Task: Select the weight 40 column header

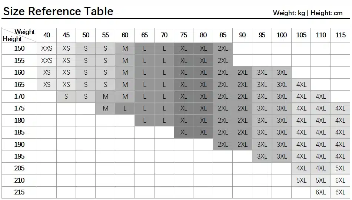Action: click(47, 35)
